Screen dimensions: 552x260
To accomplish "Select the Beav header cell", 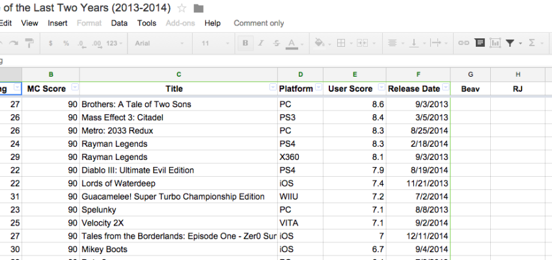I will click(x=471, y=89).
